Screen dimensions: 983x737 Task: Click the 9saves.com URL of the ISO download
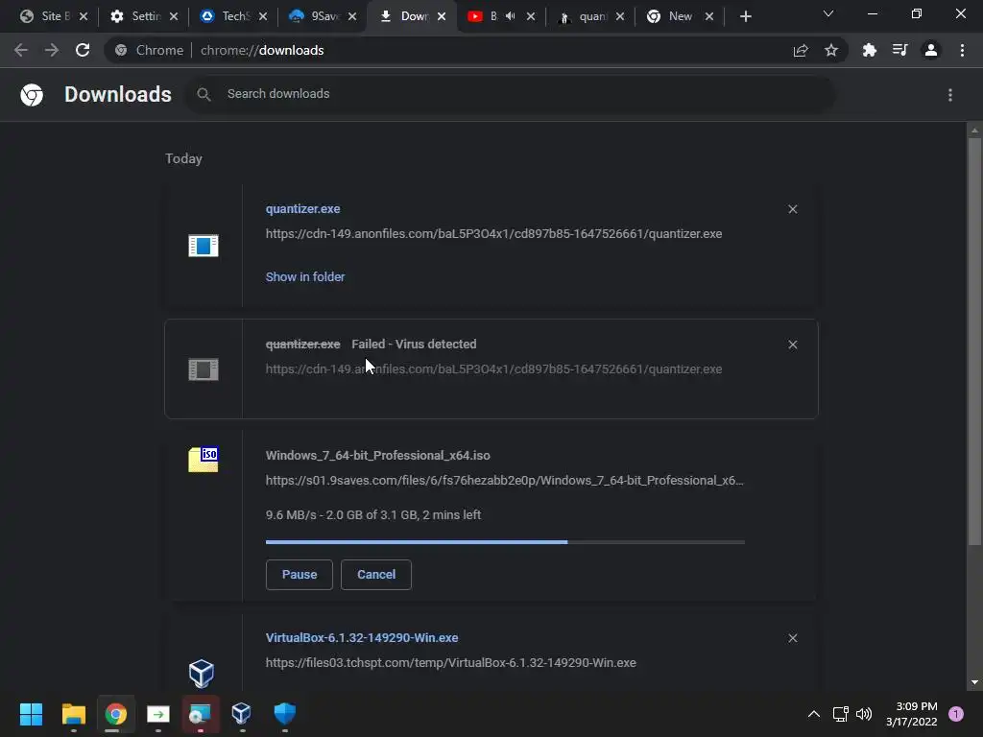[505, 481]
